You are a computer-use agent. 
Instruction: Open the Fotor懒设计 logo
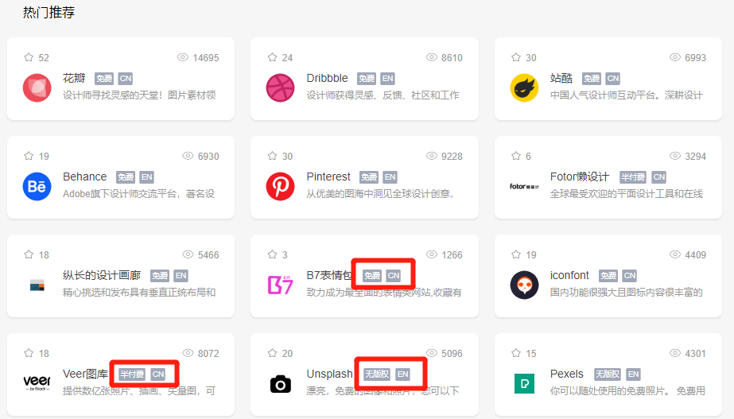[x=524, y=186]
